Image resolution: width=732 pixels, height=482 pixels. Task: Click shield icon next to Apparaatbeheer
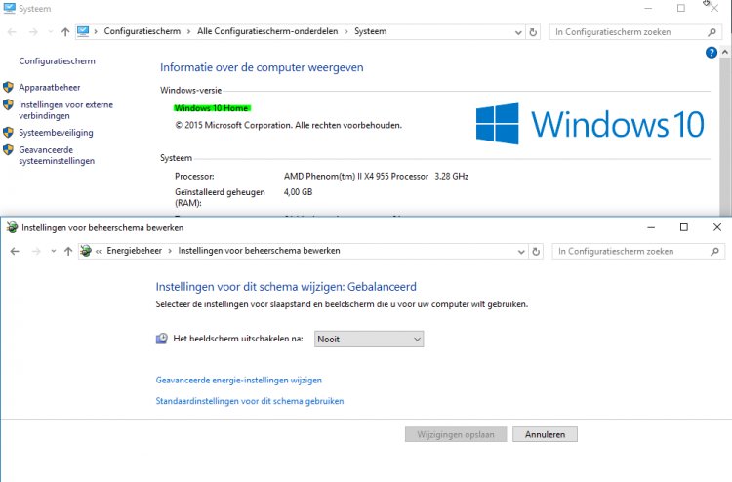(x=8, y=87)
